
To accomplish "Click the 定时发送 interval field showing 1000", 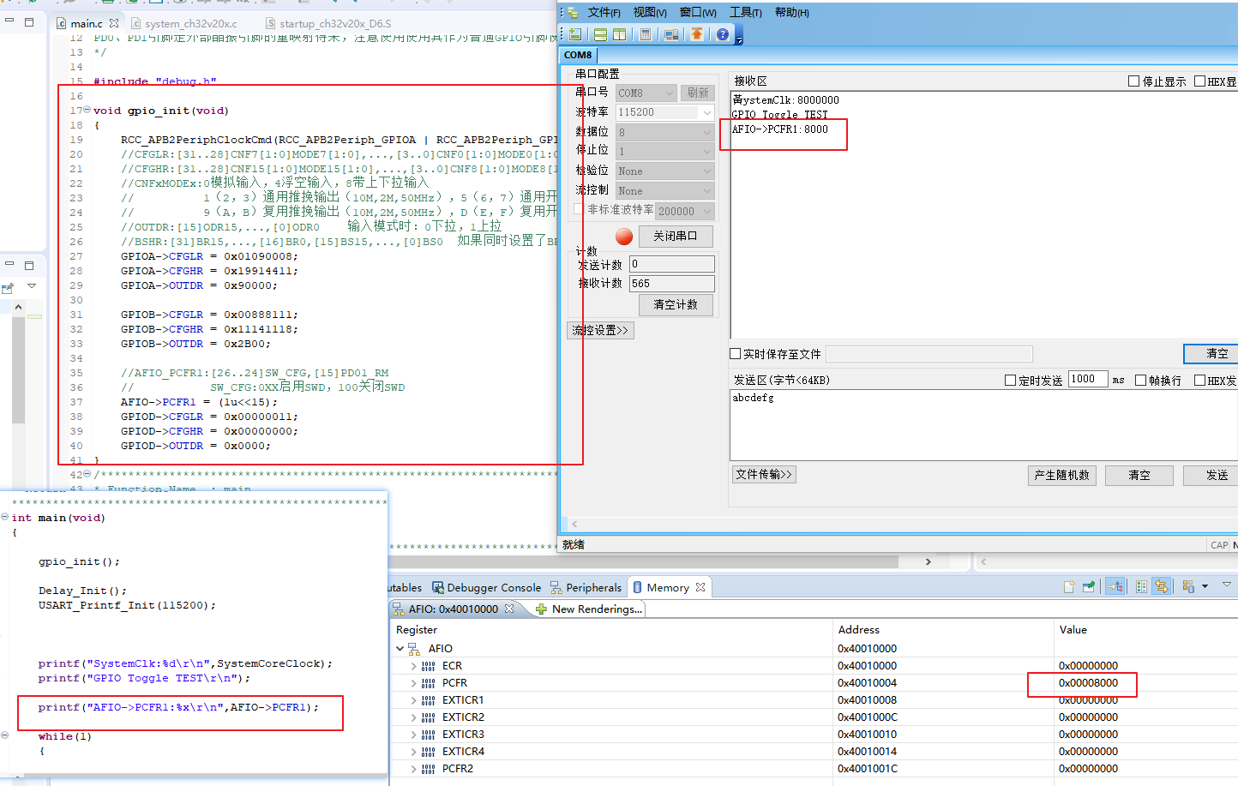I will (x=1088, y=379).
